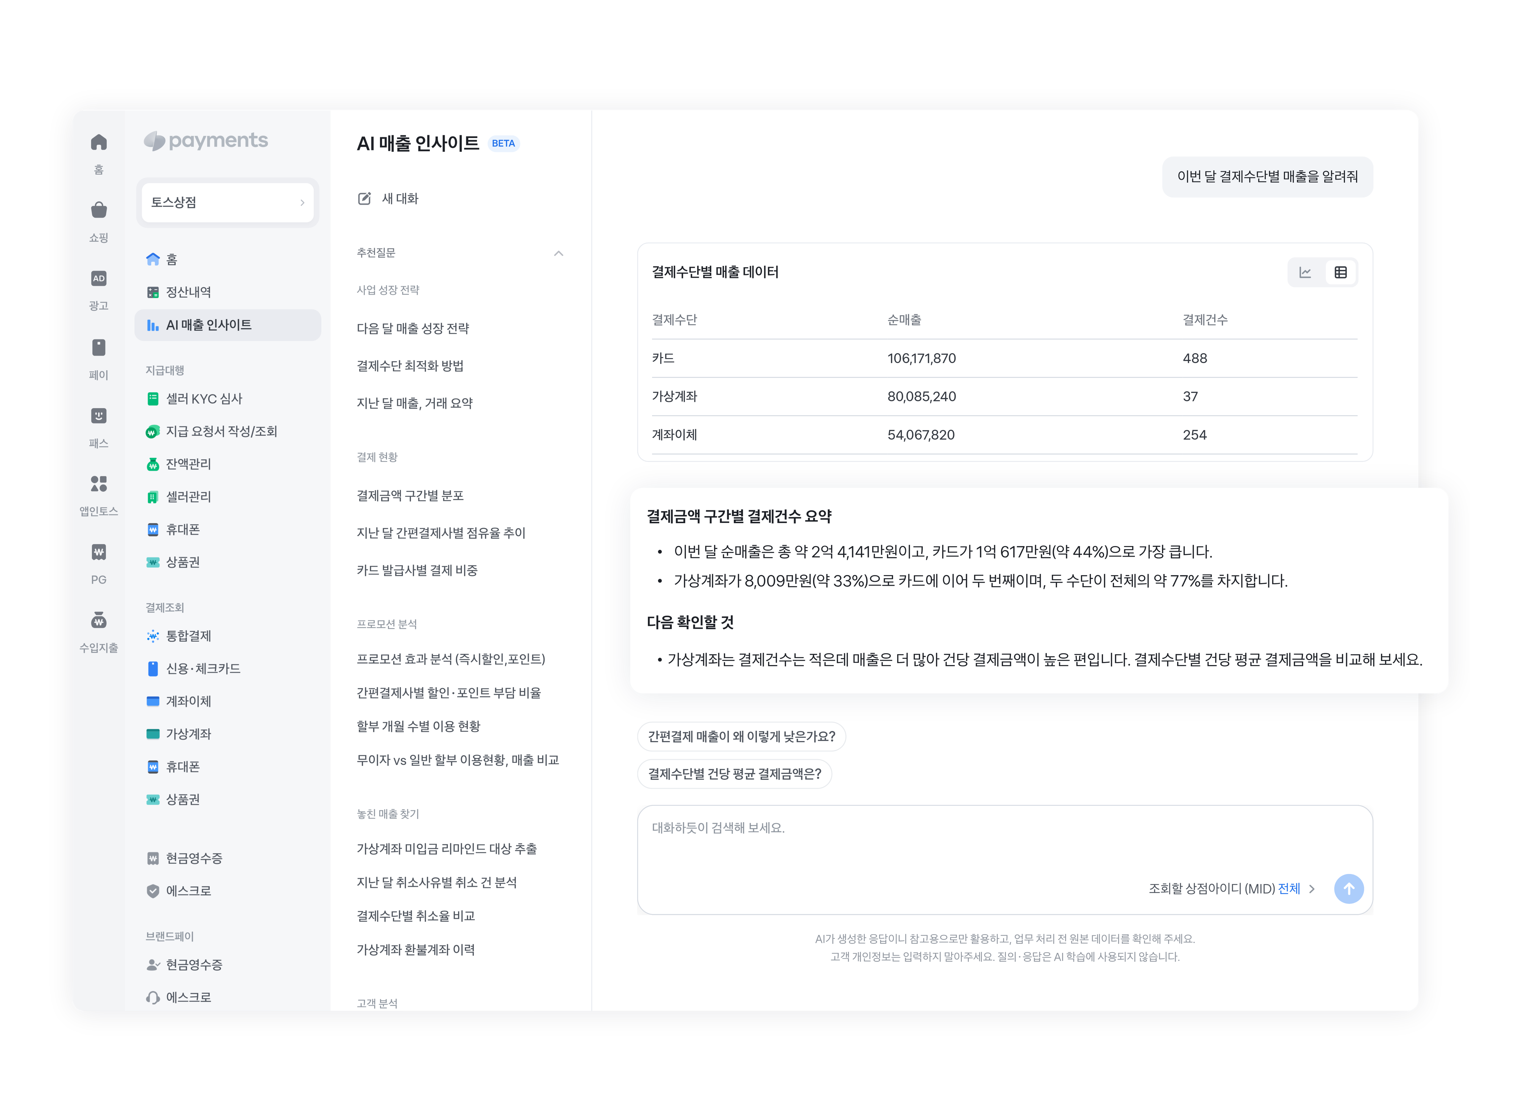Open the 토스상점 store selector
Viewport: 1517px width, 1120px height.
click(228, 202)
